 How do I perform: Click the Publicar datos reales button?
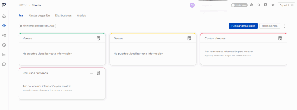coord(243,26)
